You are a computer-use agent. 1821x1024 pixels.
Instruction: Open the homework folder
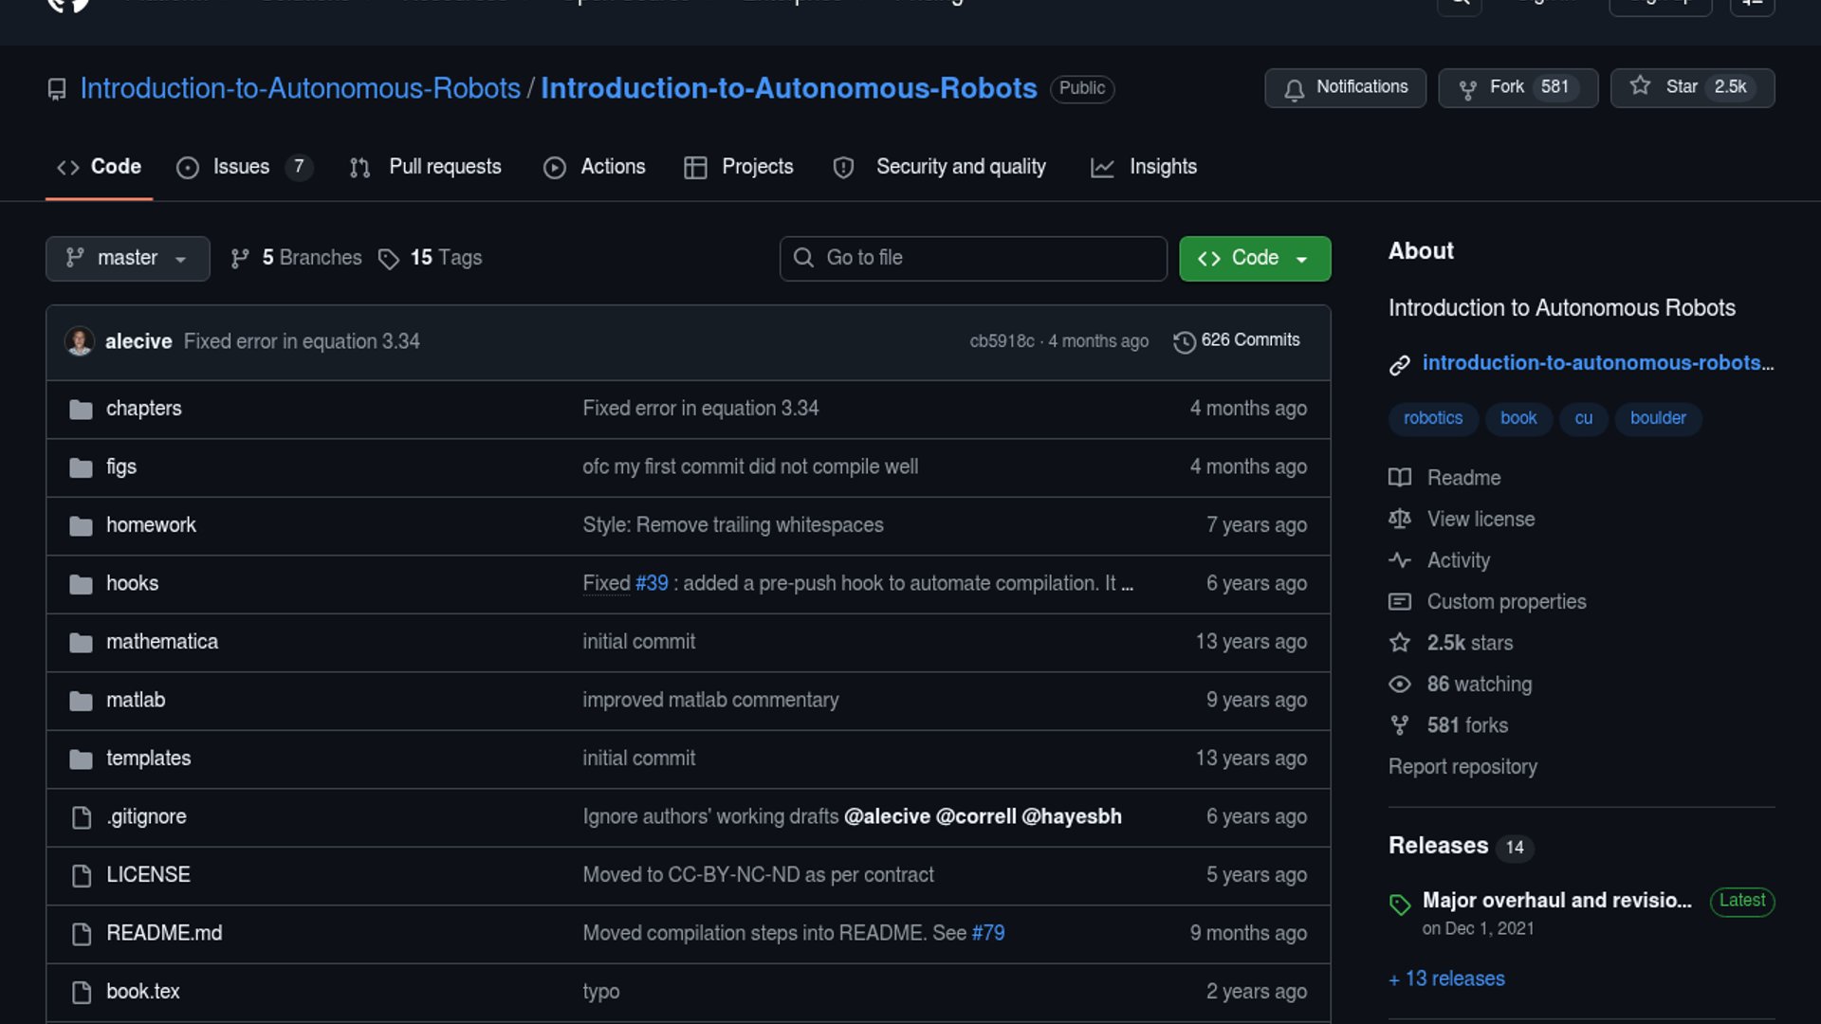[x=151, y=525]
